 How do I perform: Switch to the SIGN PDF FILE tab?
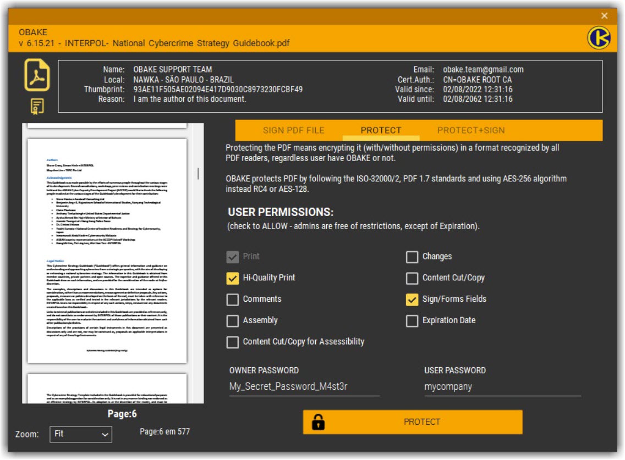293,130
